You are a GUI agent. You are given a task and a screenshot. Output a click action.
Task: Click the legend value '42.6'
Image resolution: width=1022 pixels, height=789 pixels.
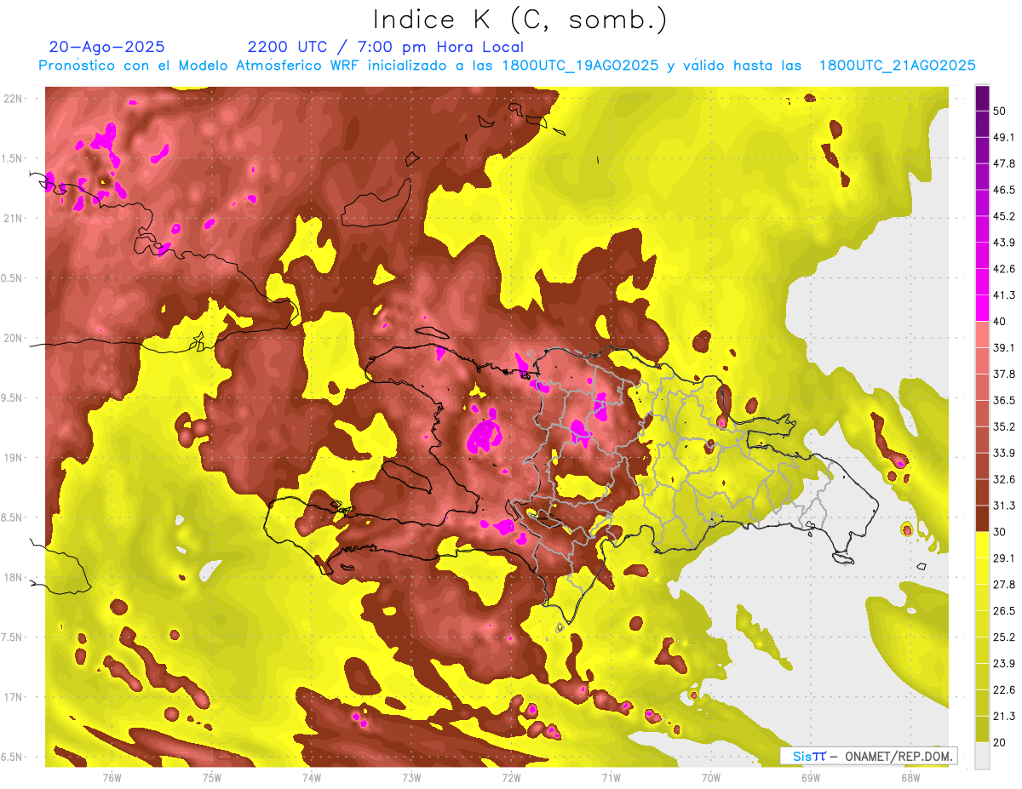[x=1004, y=269]
